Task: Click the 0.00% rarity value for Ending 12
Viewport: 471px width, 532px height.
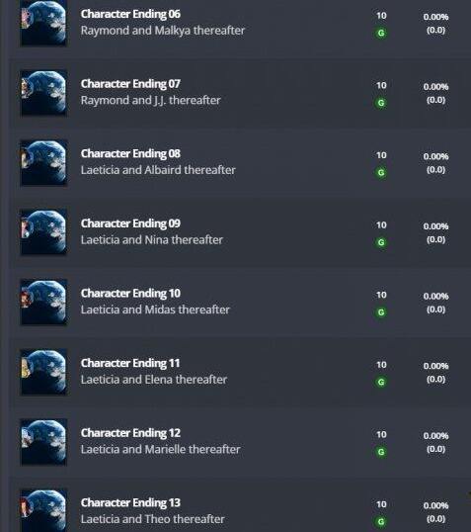Action: coord(435,436)
